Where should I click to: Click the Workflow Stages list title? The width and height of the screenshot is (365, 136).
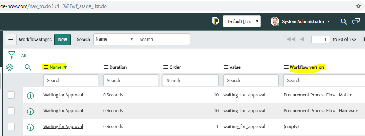[x=35, y=40]
